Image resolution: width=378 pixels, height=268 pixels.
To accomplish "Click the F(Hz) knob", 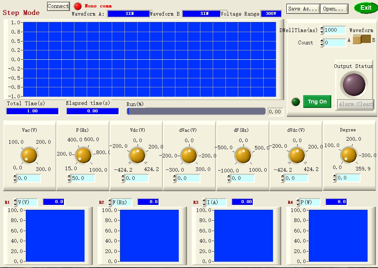I will (83, 155).
